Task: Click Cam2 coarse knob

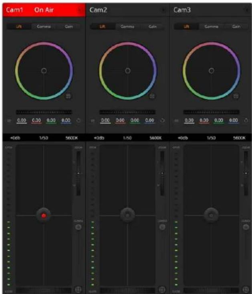Action: click(x=162, y=227)
